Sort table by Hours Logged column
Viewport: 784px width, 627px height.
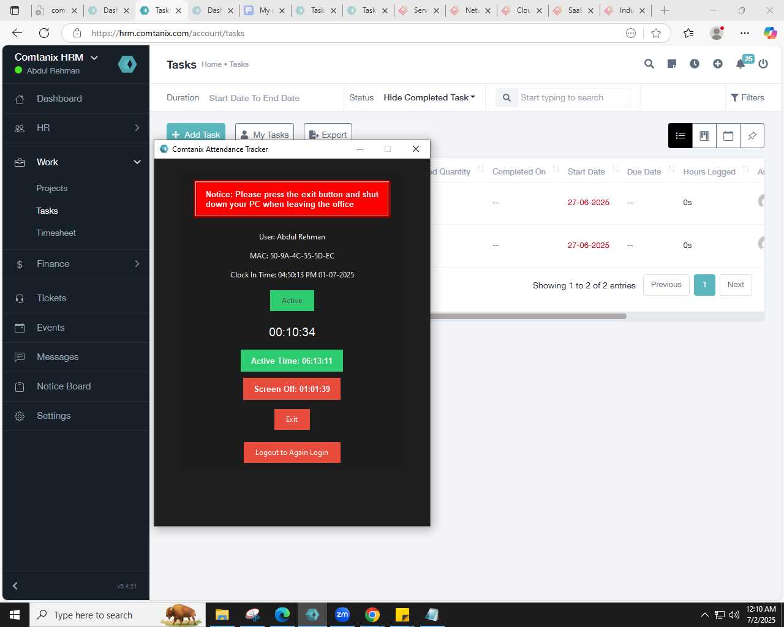point(746,170)
